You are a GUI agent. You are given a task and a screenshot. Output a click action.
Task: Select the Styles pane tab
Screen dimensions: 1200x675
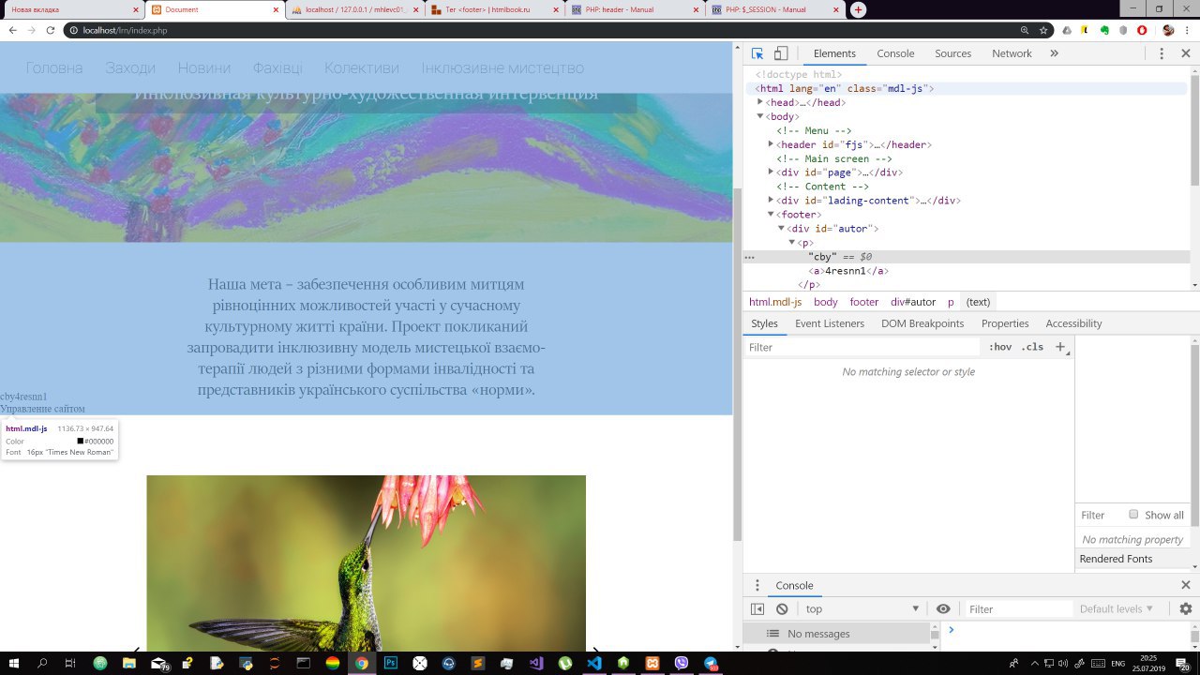(x=764, y=323)
